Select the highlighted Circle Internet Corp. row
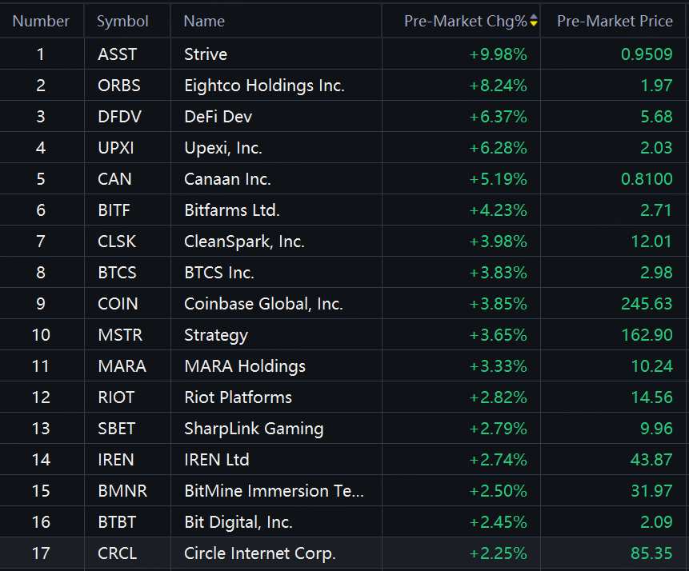The width and height of the screenshot is (689, 571). click(x=259, y=553)
